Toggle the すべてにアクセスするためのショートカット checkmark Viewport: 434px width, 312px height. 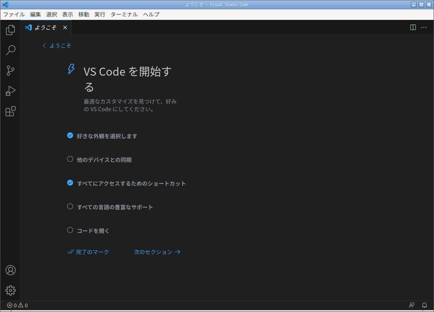(x=70, y=183)
